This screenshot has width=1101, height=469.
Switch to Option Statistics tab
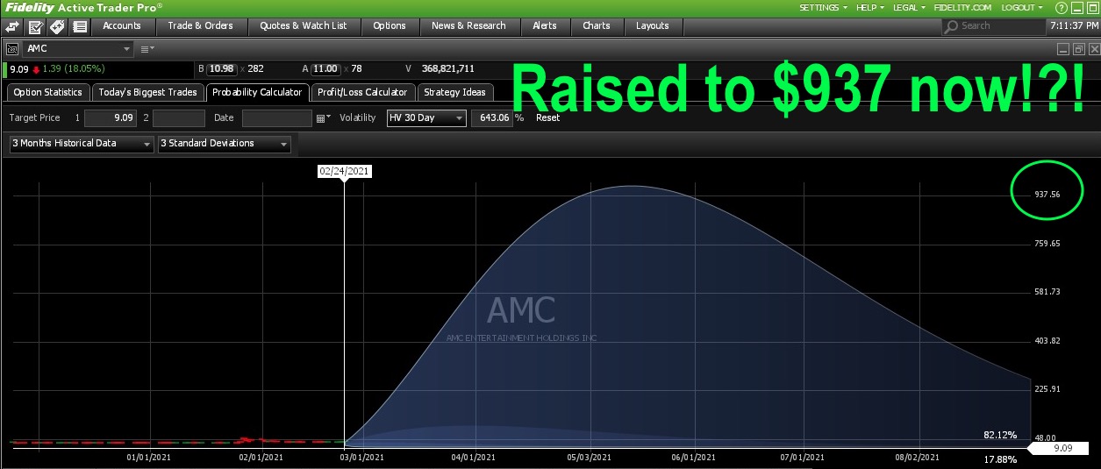click(47, 92)
